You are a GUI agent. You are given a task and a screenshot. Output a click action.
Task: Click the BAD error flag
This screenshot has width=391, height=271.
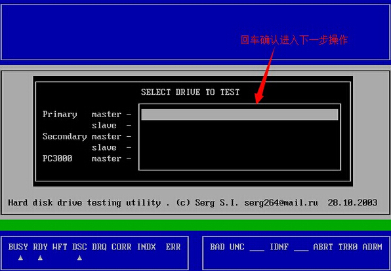217,247
